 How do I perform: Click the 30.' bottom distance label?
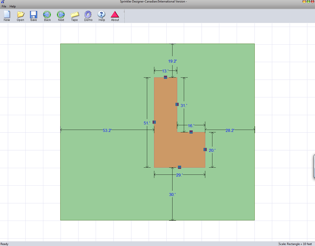coord(172,195)
